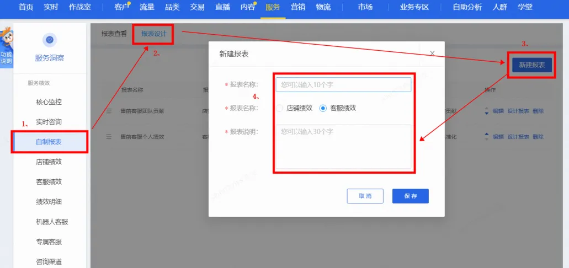This screenshot has height=268, width=569.
Task: Click the 售前客服团队贡献 report name
Action: pyautogui.click(x=142, y=111)
